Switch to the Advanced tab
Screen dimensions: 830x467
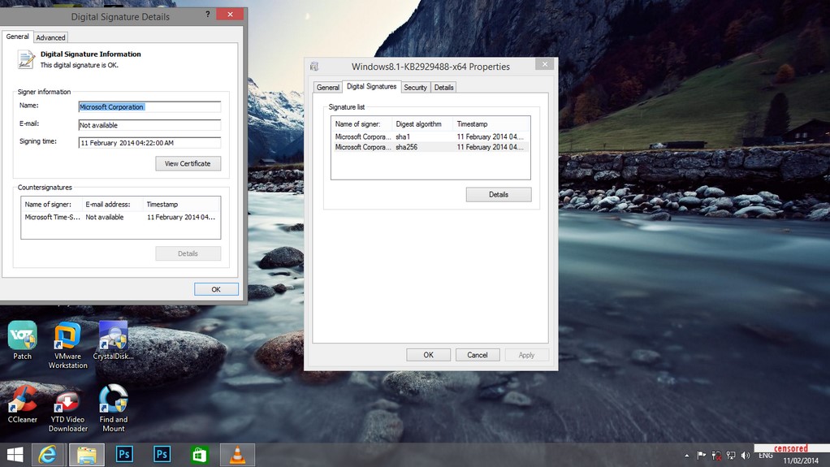[51, 37]
